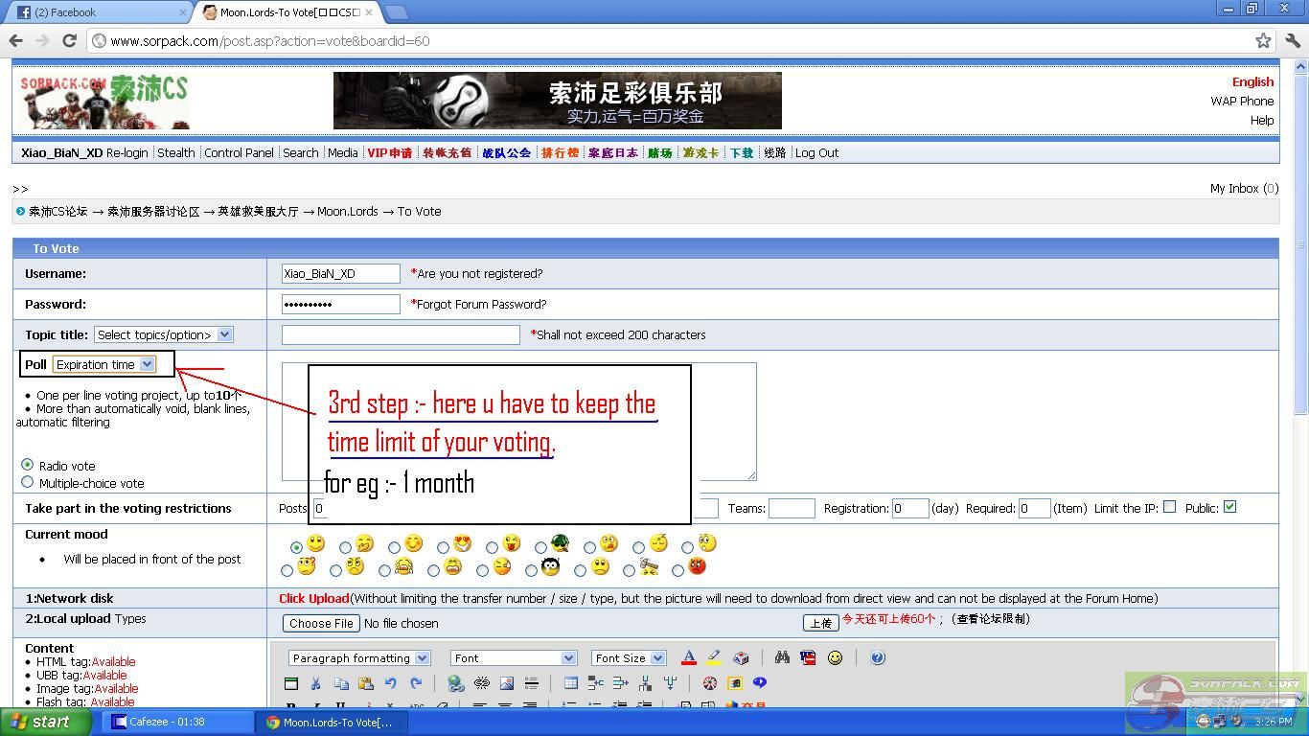Open the smiley emoticon picker in toolbar
Viewport: 1309px width, 736px height.
pos(835,658)
